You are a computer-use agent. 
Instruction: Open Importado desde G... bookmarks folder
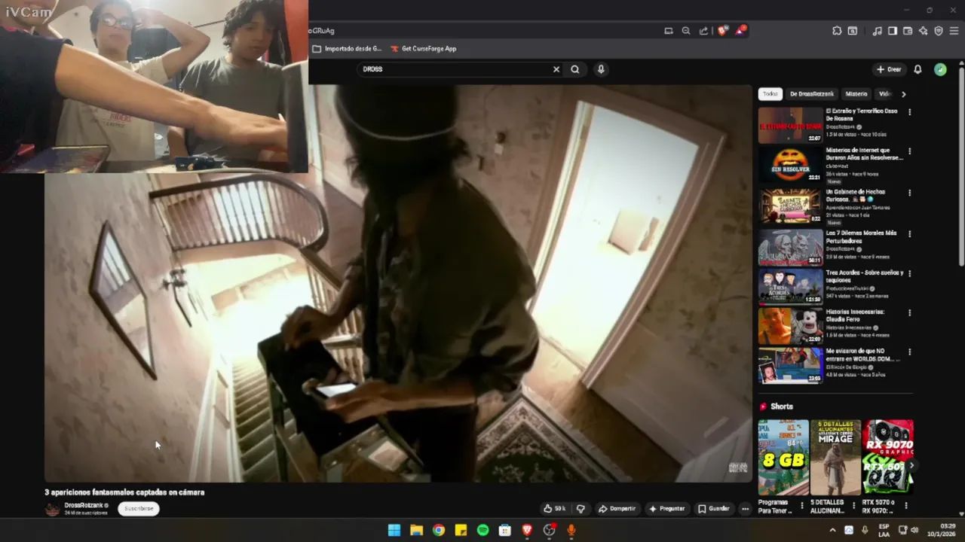347,49
